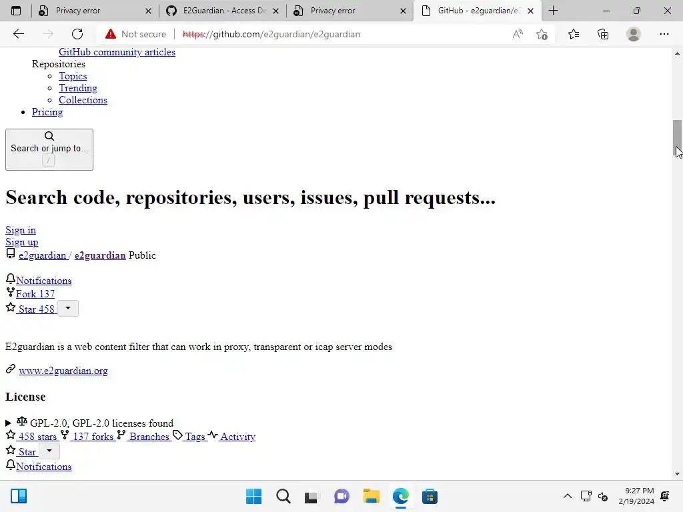Open Windows Start menu
The width and height of the screenshot is (683, 512).
pyautogui.click(x=253, y=496)
